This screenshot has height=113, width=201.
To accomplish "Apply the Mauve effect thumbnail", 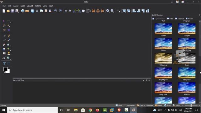I will 187,88.
